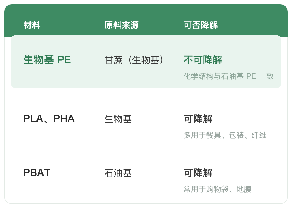This screenshot has width=292, height=208.
Task: Click the 原料来源 column header
Action: click(122, 25)
